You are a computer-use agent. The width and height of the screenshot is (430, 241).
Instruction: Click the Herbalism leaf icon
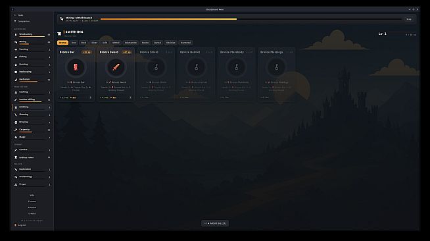[x=16, y=80]
